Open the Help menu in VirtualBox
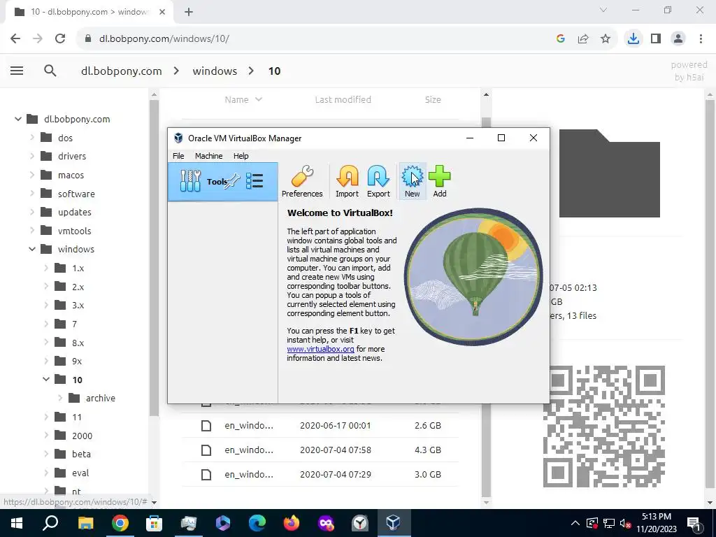Screen dimensions: 716x537 pos(241,156)
